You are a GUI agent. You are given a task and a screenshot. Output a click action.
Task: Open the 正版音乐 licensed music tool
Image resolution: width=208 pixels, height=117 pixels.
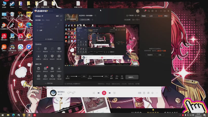click(59, 69)
